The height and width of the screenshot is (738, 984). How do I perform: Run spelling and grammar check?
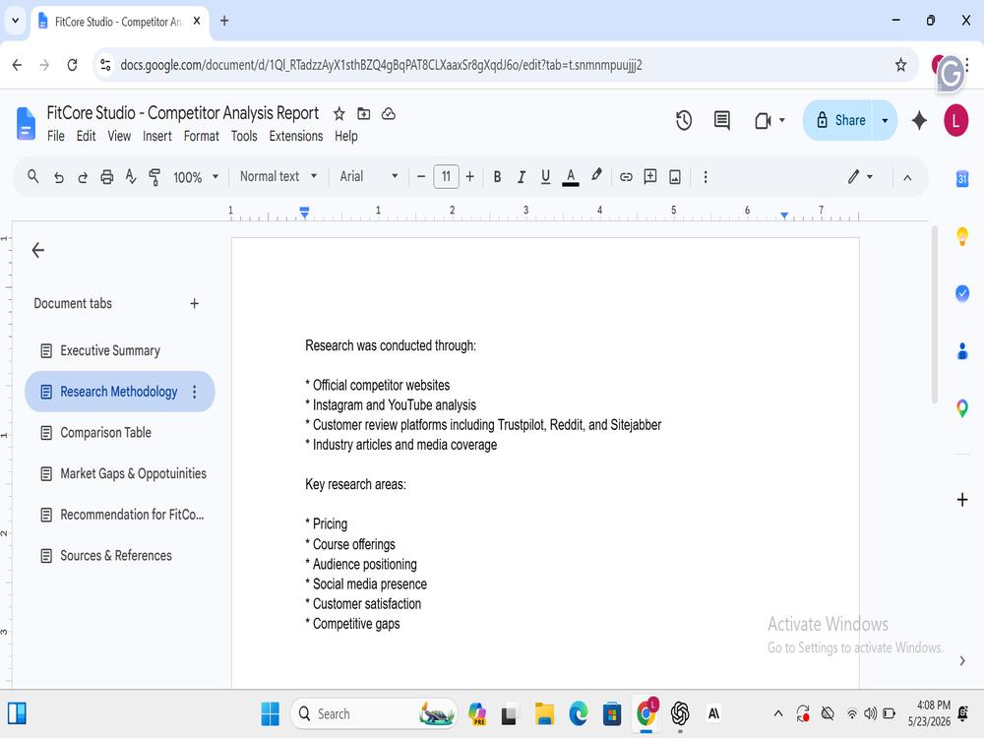point(131,177)
